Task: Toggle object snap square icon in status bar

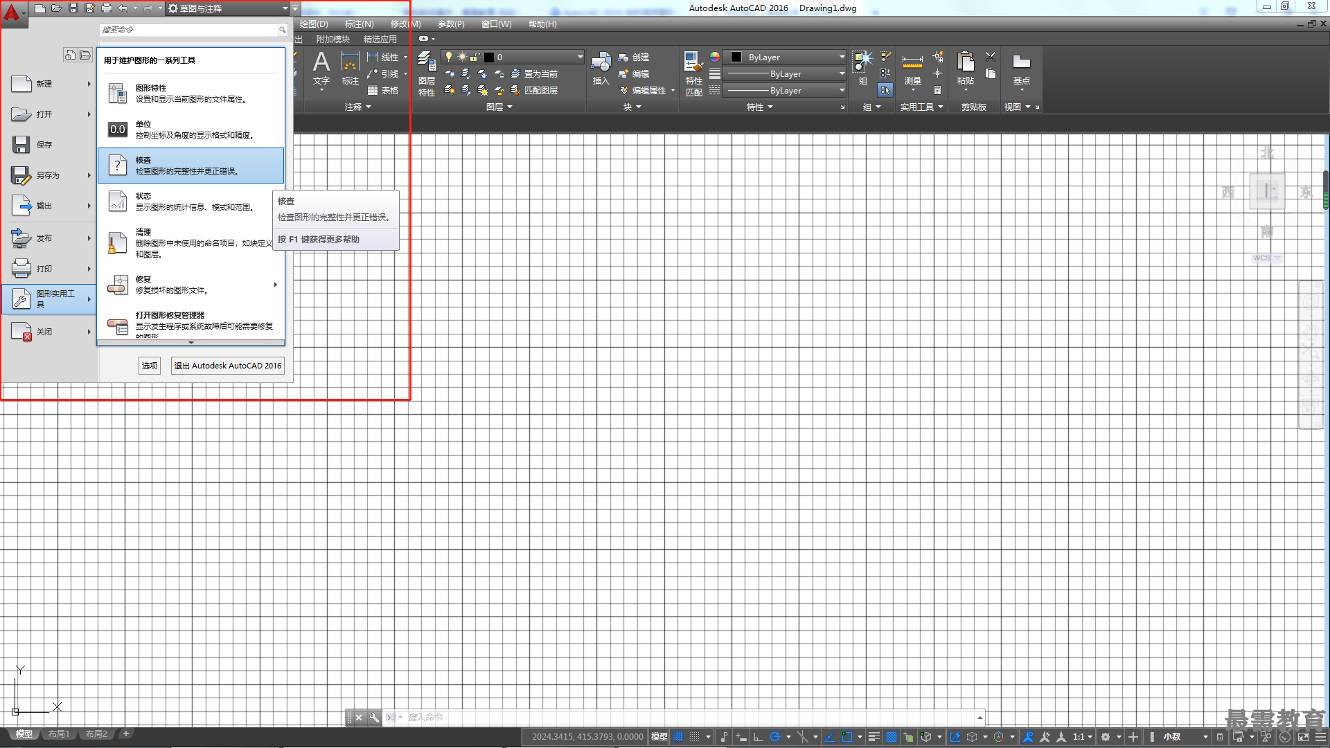Action: (x=846, y=737)
